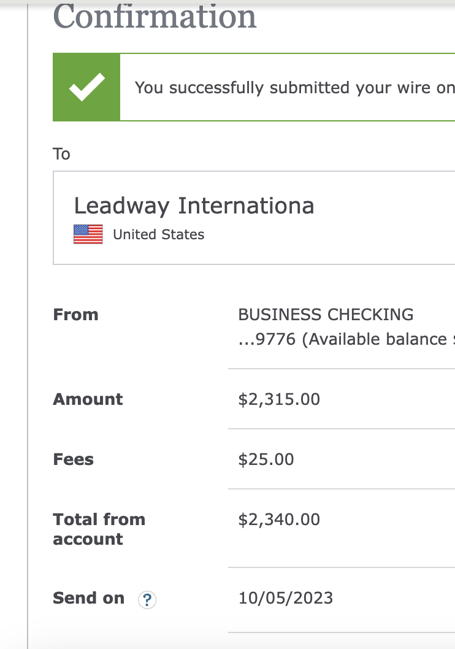
Task: Click the Total from account label
Action: coord(99,529)
